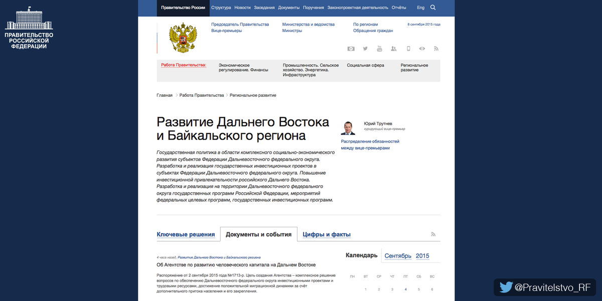Open the 'Документы' menu item

(289, 8)
